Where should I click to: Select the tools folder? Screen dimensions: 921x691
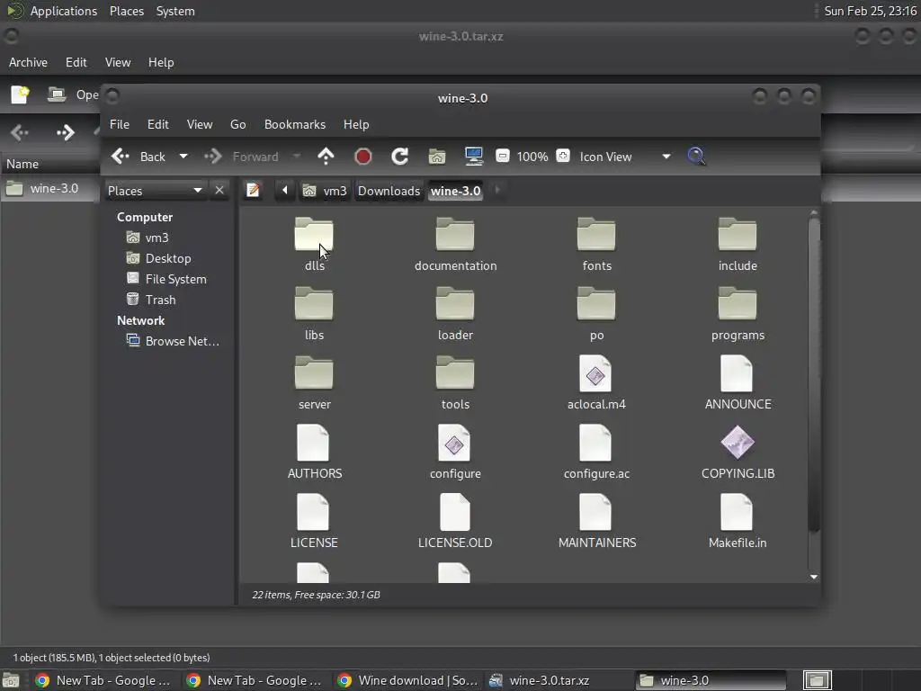click(x=455, y=381)
